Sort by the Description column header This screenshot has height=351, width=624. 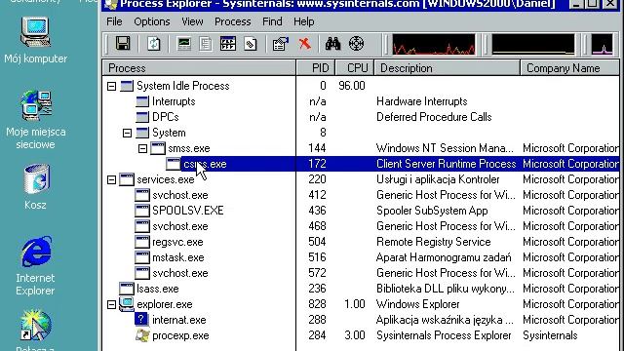click(x=447, y=68)
